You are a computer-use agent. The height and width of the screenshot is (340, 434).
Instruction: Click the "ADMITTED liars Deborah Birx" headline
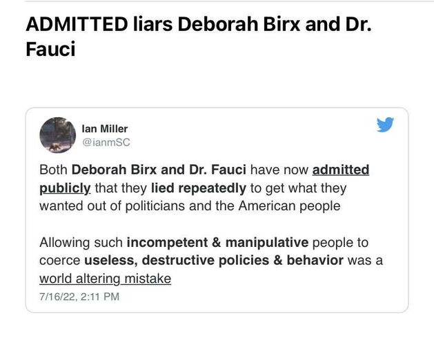pos(163,24)
